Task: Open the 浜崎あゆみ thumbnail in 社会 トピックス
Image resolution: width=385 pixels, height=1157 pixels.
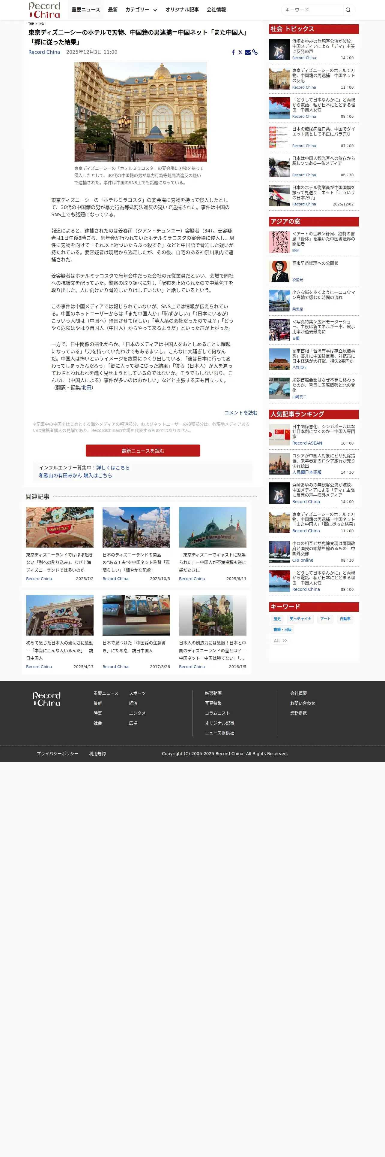Action: 279,49
